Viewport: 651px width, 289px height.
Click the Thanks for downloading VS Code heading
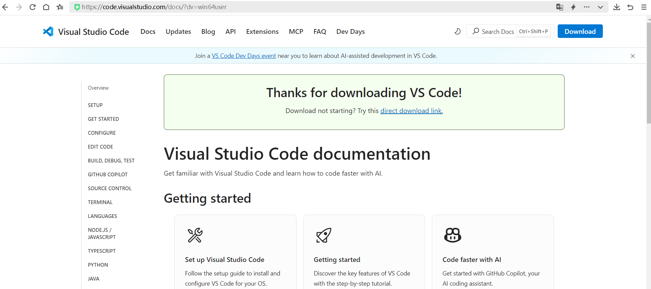pos(364,93)
